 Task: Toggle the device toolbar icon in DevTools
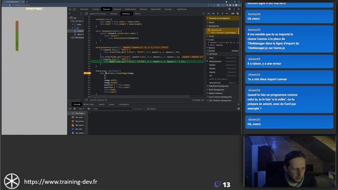click(x=74, y=9)
